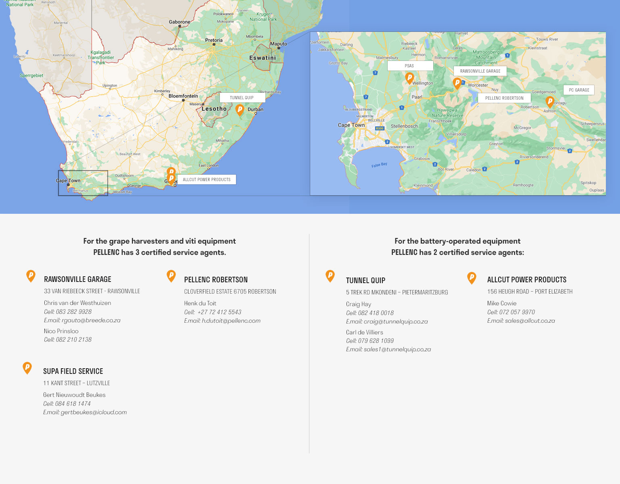This screenshot has width=620, height=484.
Task: Click the PELLENC ROBERTSON map label
Action: 504,98
